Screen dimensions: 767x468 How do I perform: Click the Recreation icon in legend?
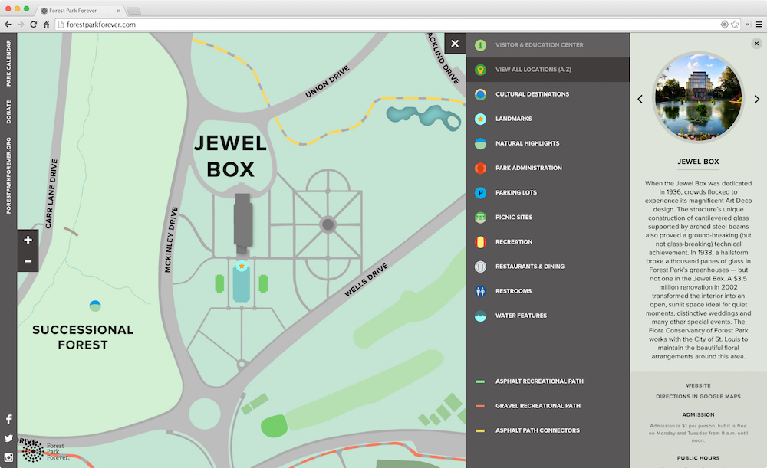pyautogui.click(x=480, y=242)
